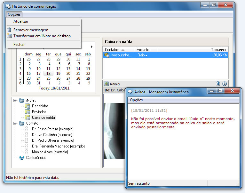Open the Opções menu in Histórico window
Screen dimensions: 245x193
[x=14, y=14]
